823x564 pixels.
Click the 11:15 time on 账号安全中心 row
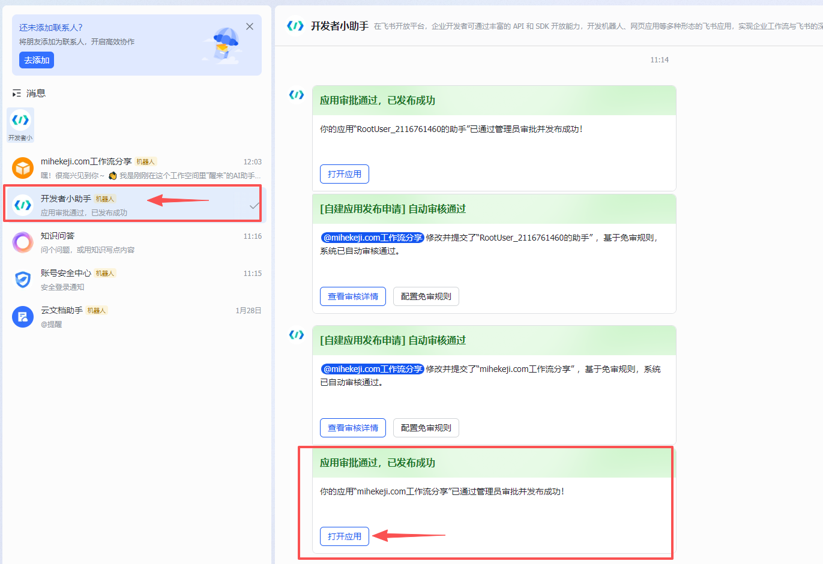pyautogui.click(x=252, y=274)
